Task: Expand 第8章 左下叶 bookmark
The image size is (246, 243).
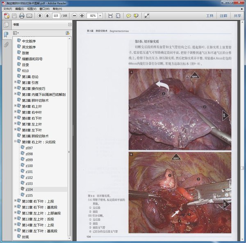Action: click(16, 130)
